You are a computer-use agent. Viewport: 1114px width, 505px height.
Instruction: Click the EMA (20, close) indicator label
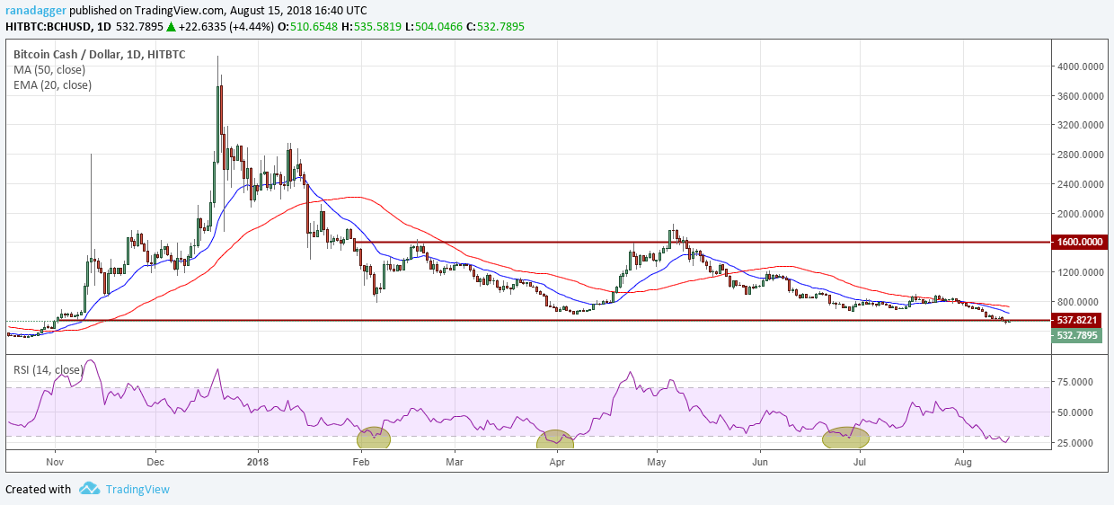[53, 85]
